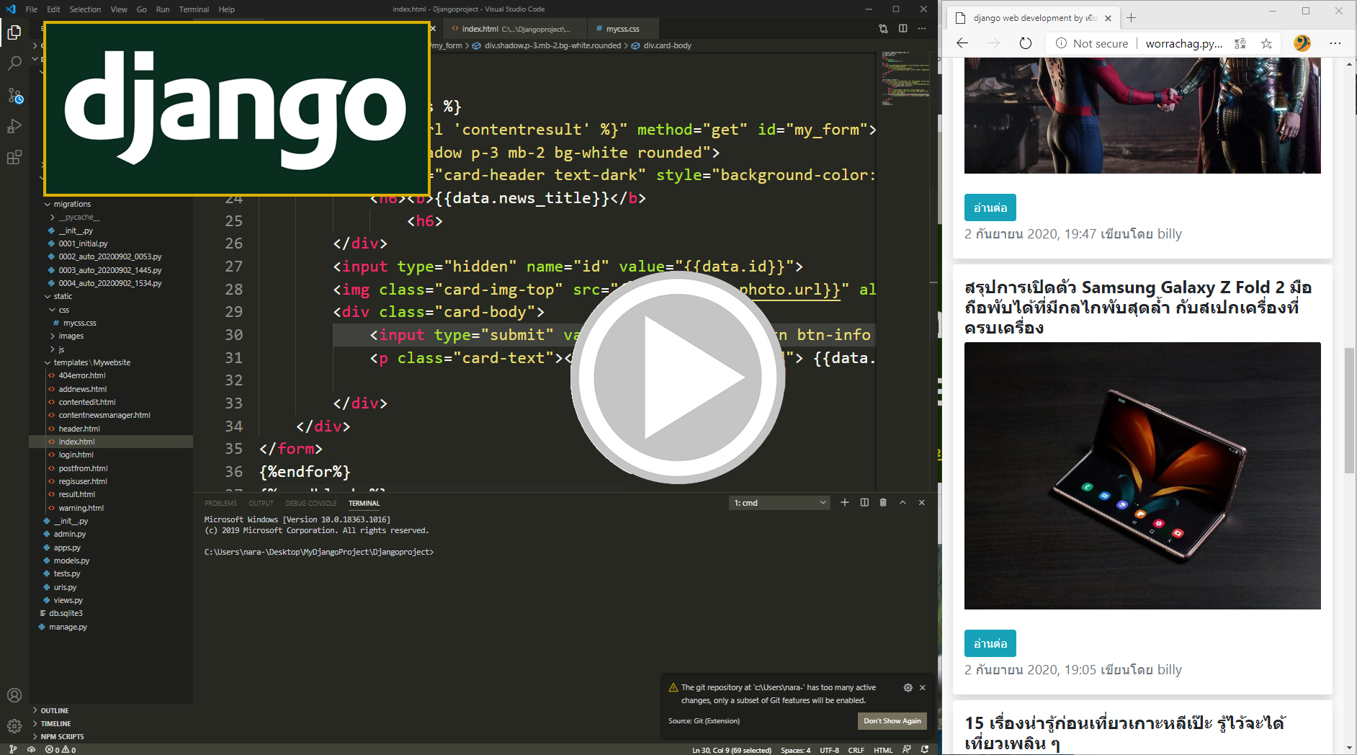Add the page to favorites with the star icon
The width and height of the screenshot is (1357, 755).
click(x=1266, y=43)
